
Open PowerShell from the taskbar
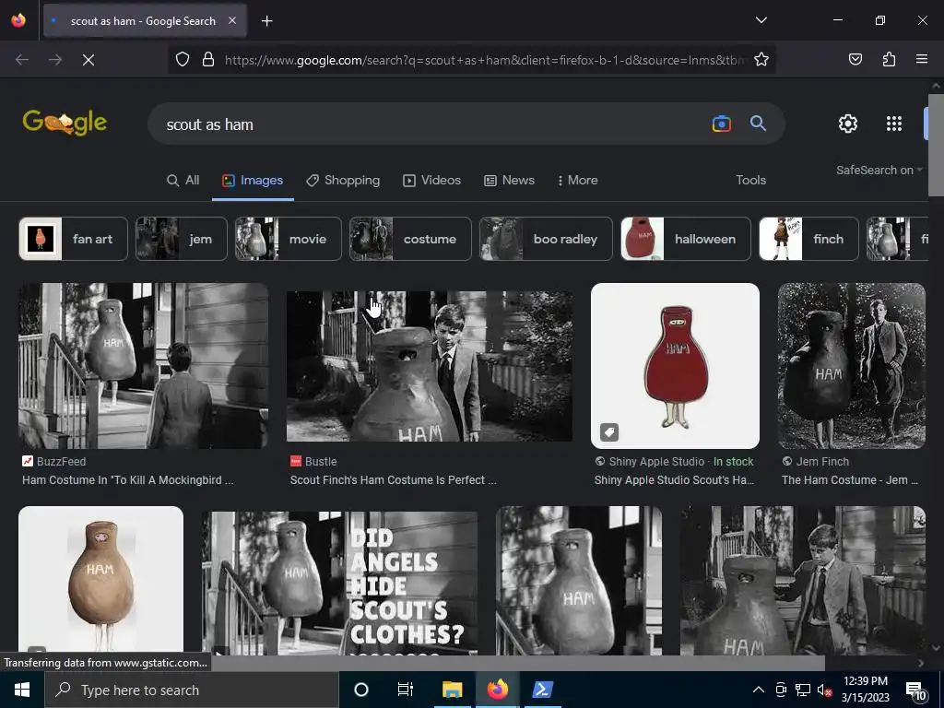tap(542, 690)
